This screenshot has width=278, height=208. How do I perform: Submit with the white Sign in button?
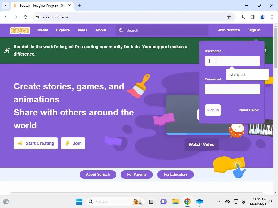213,110
